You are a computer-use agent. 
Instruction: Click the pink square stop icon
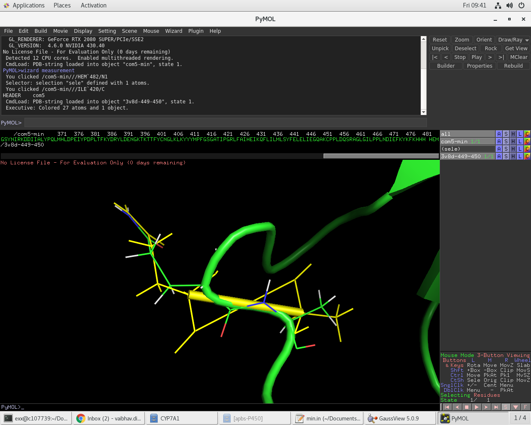coord(467,407)
